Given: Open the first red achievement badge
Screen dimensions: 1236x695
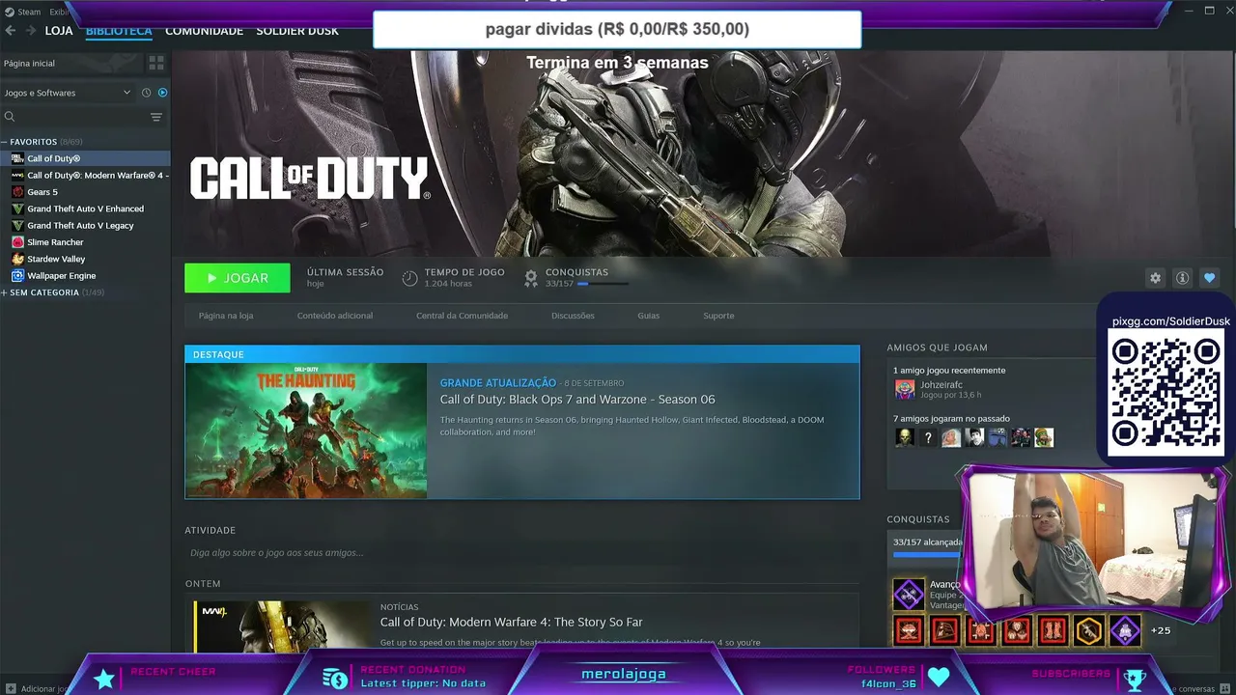Looking at the screenshot, I should [x=909, y=630].
